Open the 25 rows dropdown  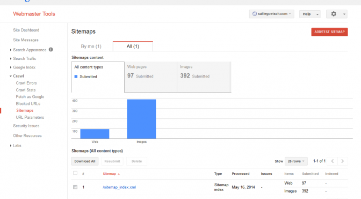296,161
